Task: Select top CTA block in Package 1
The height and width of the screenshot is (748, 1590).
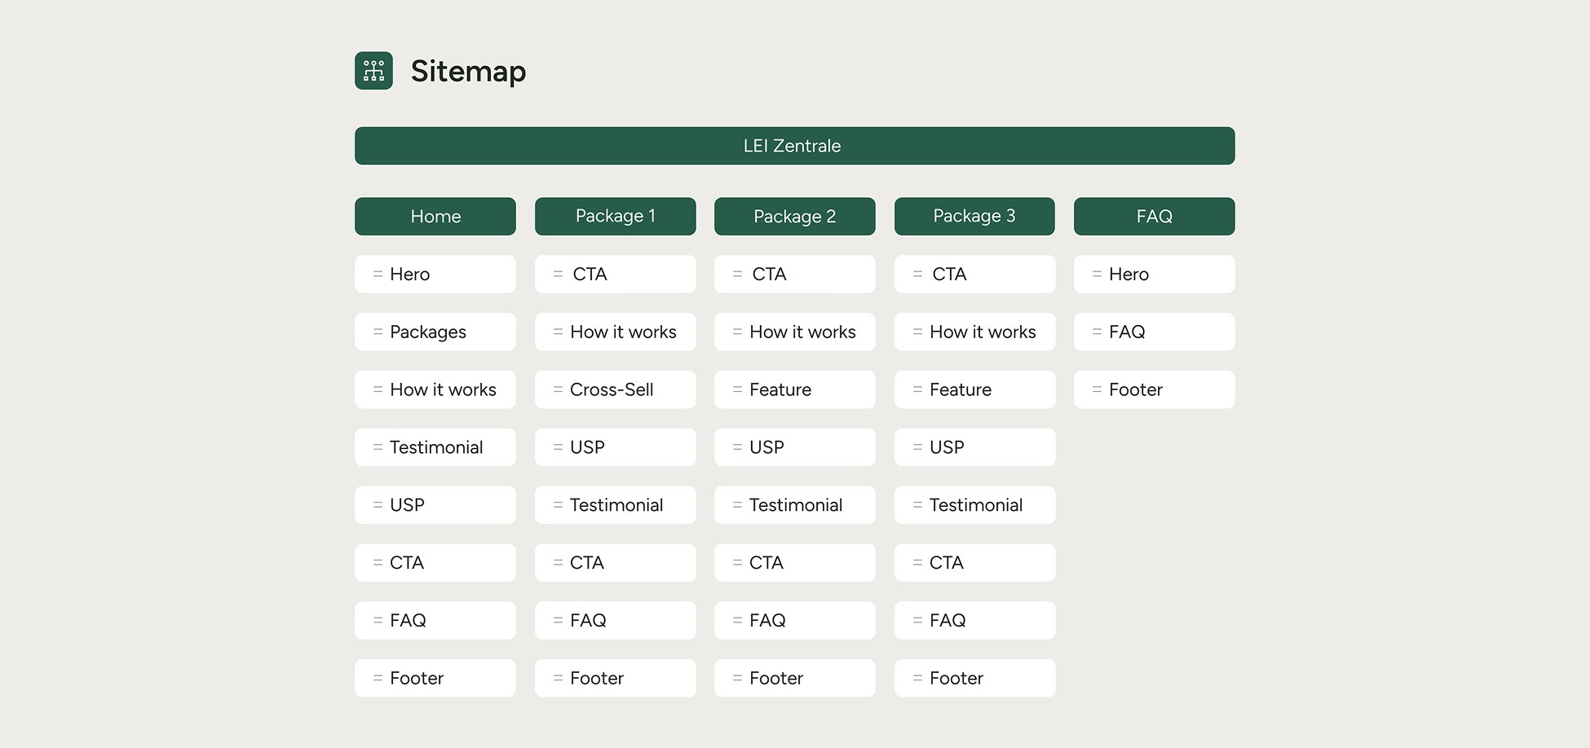Action: (x=616, y=274)
